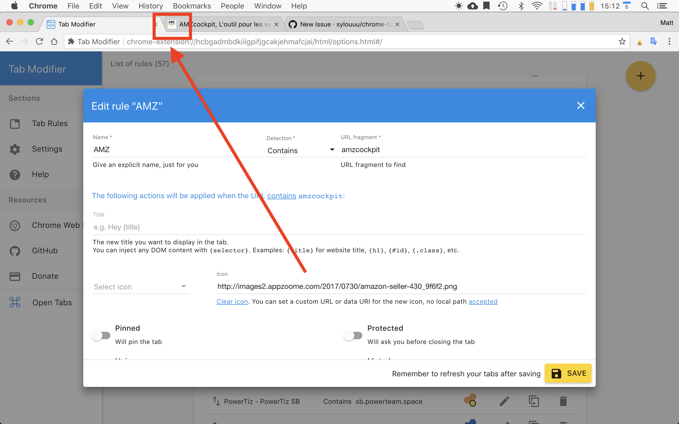Viewport: 679px width, 424px height.
Task: Edit the PowerTiz rule with the pencil icon
Action: 504,401
